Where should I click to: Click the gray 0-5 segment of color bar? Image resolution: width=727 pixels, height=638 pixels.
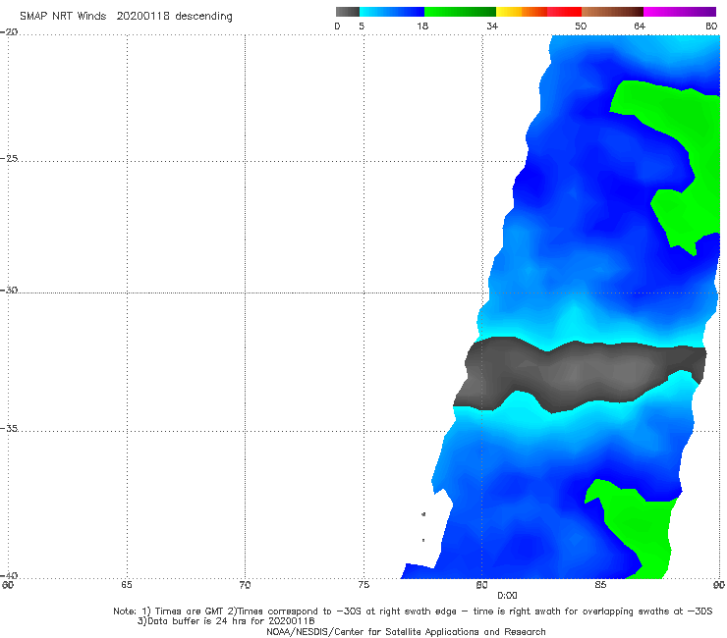(x=347, y=12)
